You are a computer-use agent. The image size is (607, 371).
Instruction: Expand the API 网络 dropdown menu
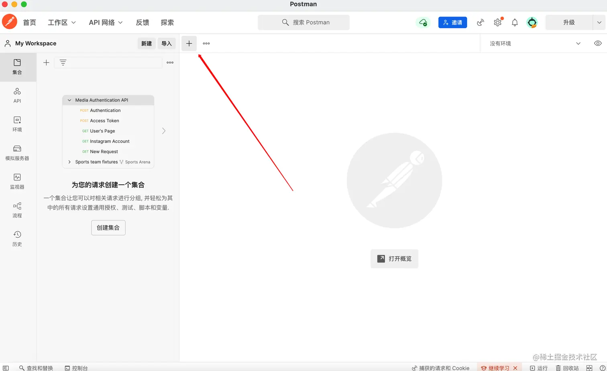106,22
